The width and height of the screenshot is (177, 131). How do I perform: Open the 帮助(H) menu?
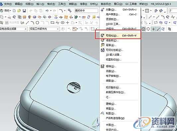143,4
